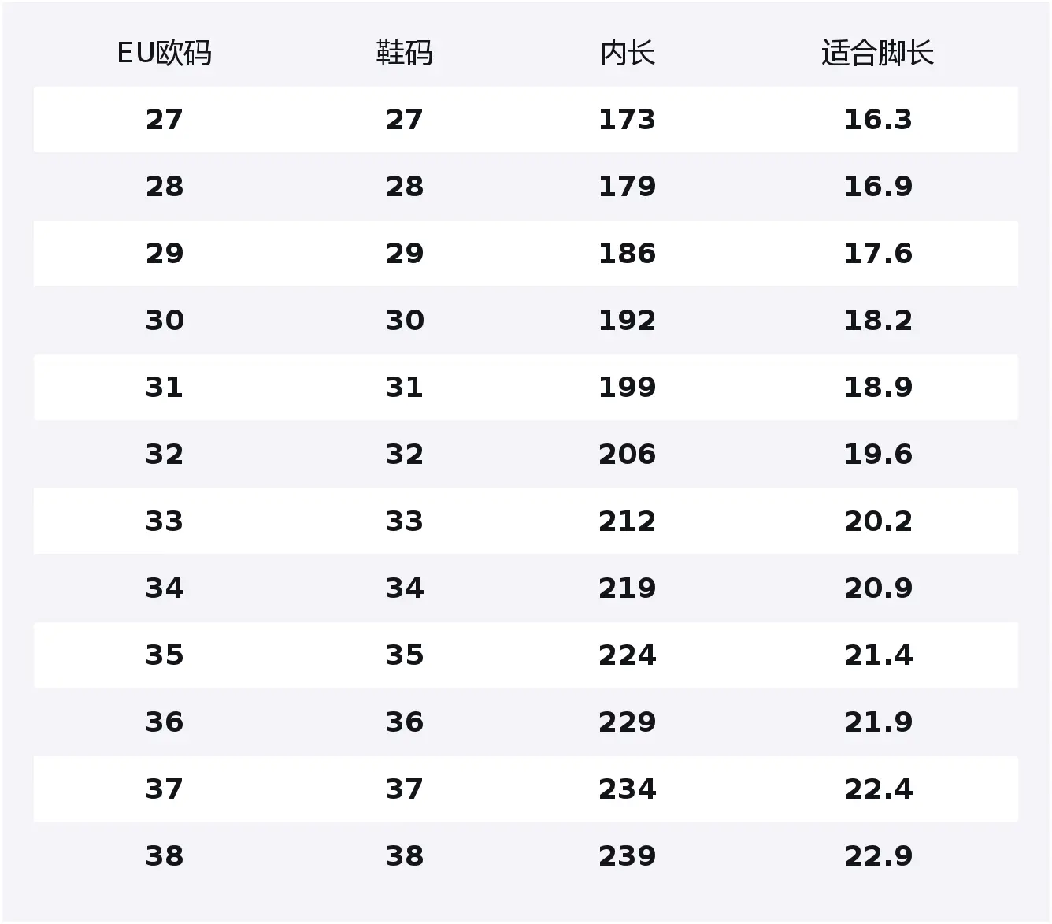Click foot length 16.9 value
The width and height of the screenshot is (1052, 924).
pos(877,187)
